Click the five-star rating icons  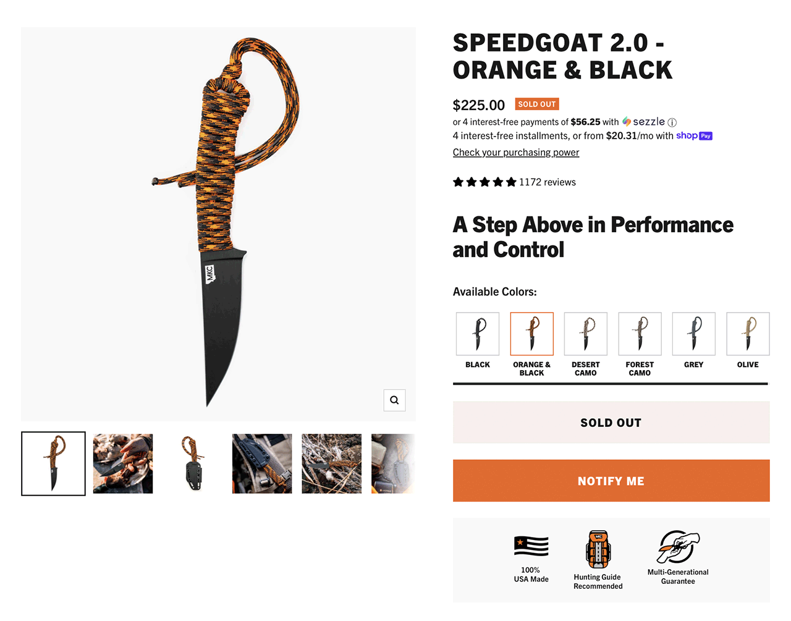(484, 182)
